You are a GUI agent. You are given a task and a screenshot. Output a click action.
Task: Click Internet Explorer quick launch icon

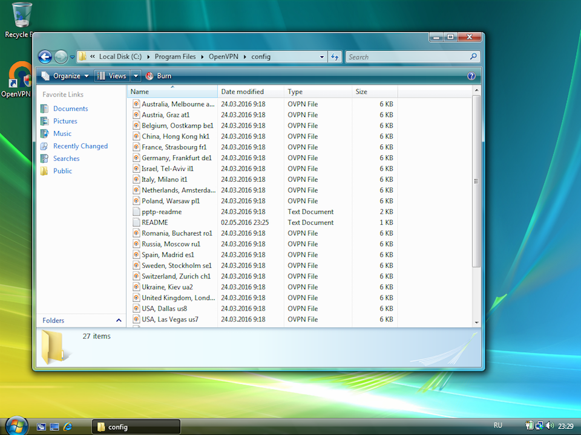click(x=68, y=427)
